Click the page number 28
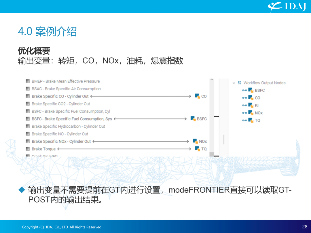 tap(305, 227)
